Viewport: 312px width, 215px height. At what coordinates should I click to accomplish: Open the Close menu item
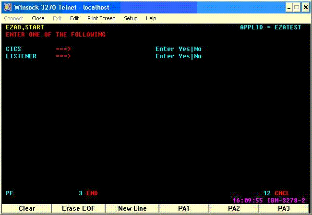pyautogui.click(x=38, y=18)
